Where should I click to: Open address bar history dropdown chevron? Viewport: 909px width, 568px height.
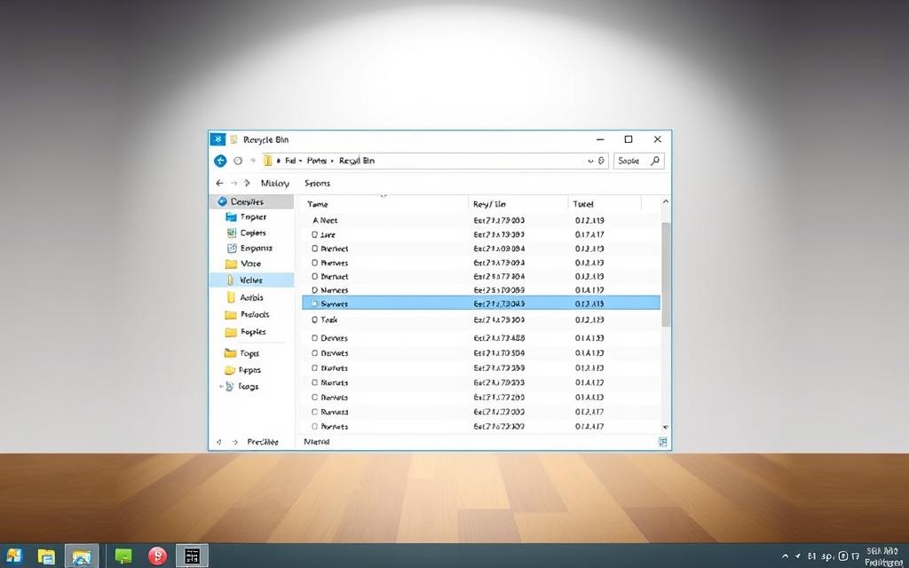pos(590,161)
